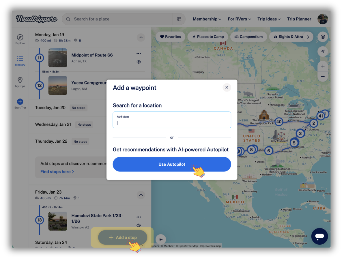Screen dimensions: 344x257
Task: Focus the Add stops input field
Action: (172, 120)
